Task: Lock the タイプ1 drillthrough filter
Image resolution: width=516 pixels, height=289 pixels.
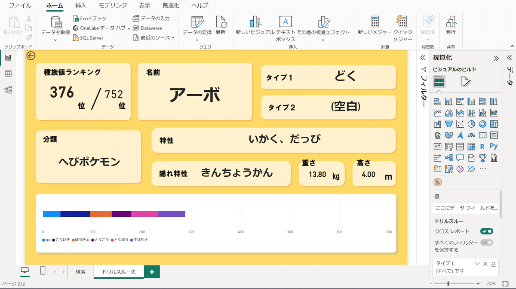Action: pos(493,264)
